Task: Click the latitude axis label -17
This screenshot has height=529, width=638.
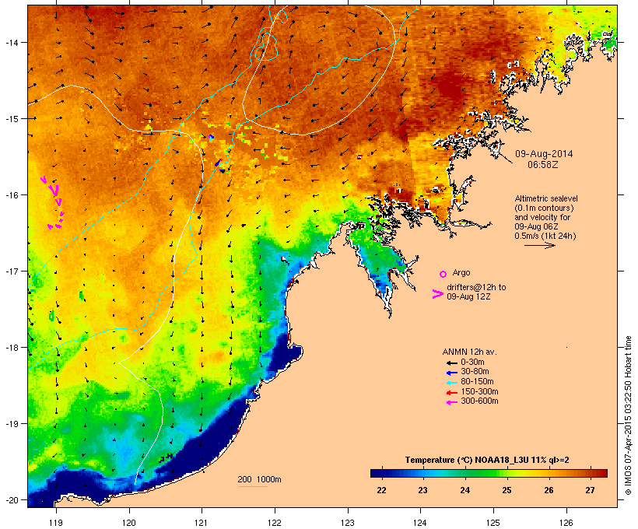Action: click(x=11, y=271)
